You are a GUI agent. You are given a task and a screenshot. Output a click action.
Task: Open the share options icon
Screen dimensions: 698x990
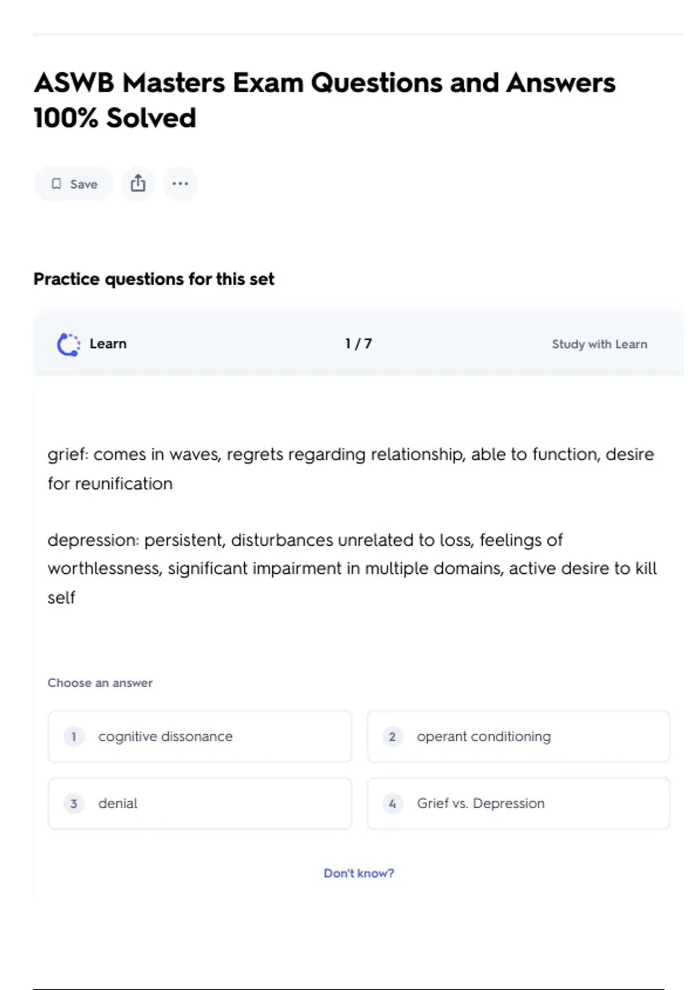[138, 184]
